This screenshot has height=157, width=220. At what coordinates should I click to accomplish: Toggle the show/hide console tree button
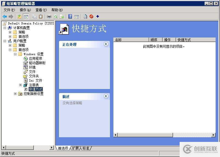pos(26,16)
